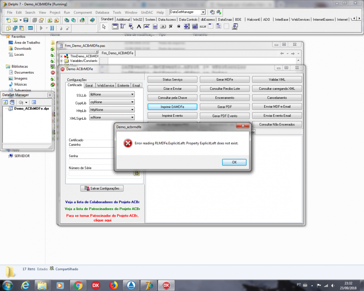Click the Gerar MDFe button

tap(225, 79)
